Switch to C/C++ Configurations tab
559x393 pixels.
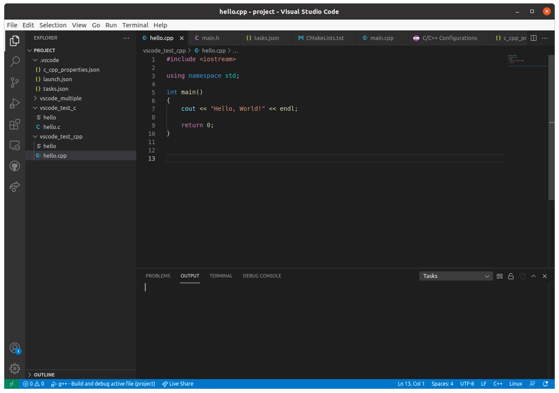[x=449, y=38]
